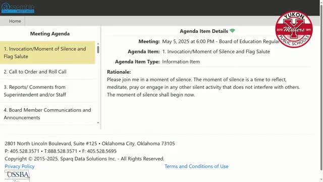Screen dimensions: 323x182
Task: Select Call to Order and Roll Call
Action: tap(47, 72)
